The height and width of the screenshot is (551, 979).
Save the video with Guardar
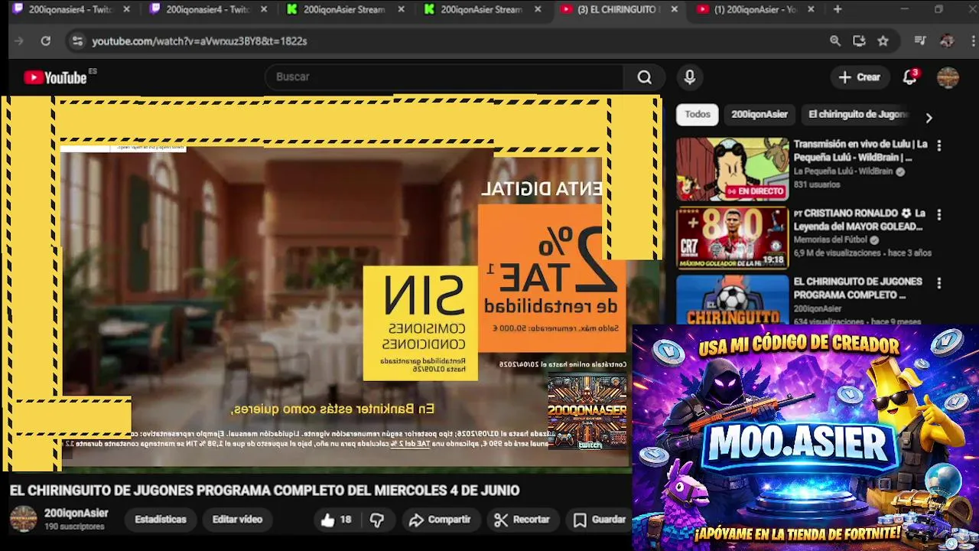[x=599, y=520]
